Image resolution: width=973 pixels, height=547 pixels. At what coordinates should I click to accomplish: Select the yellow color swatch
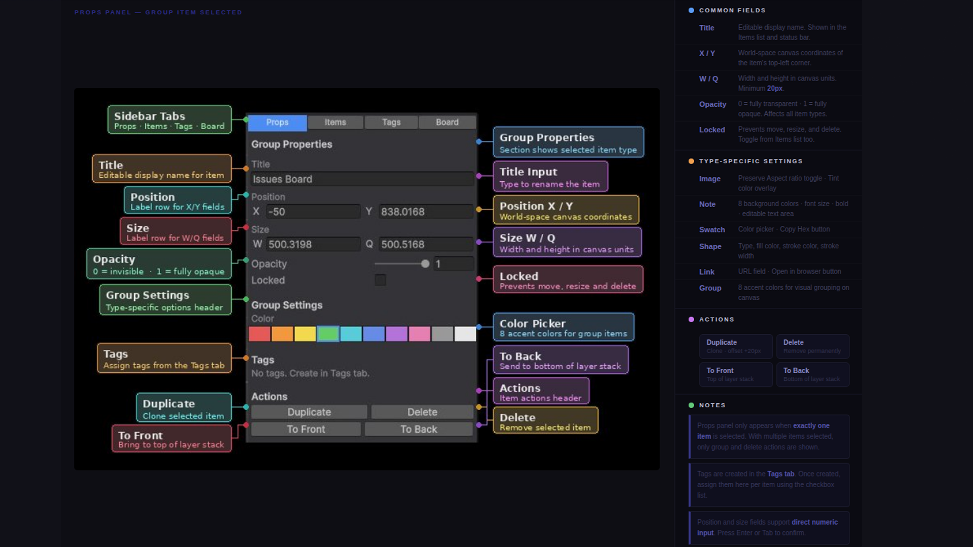pyautogui.click(x=305, y=334)
